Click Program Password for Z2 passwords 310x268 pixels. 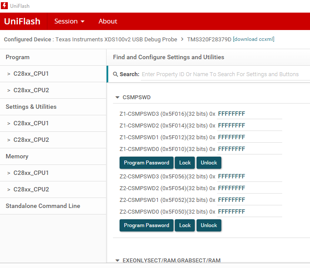[147, 225]
